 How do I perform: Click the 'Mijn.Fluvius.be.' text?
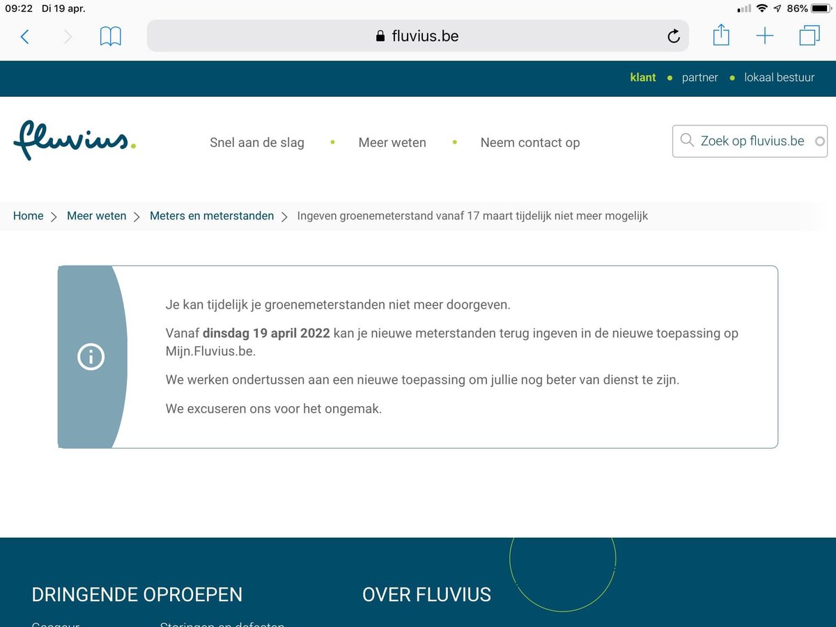[x=211, y=351]
